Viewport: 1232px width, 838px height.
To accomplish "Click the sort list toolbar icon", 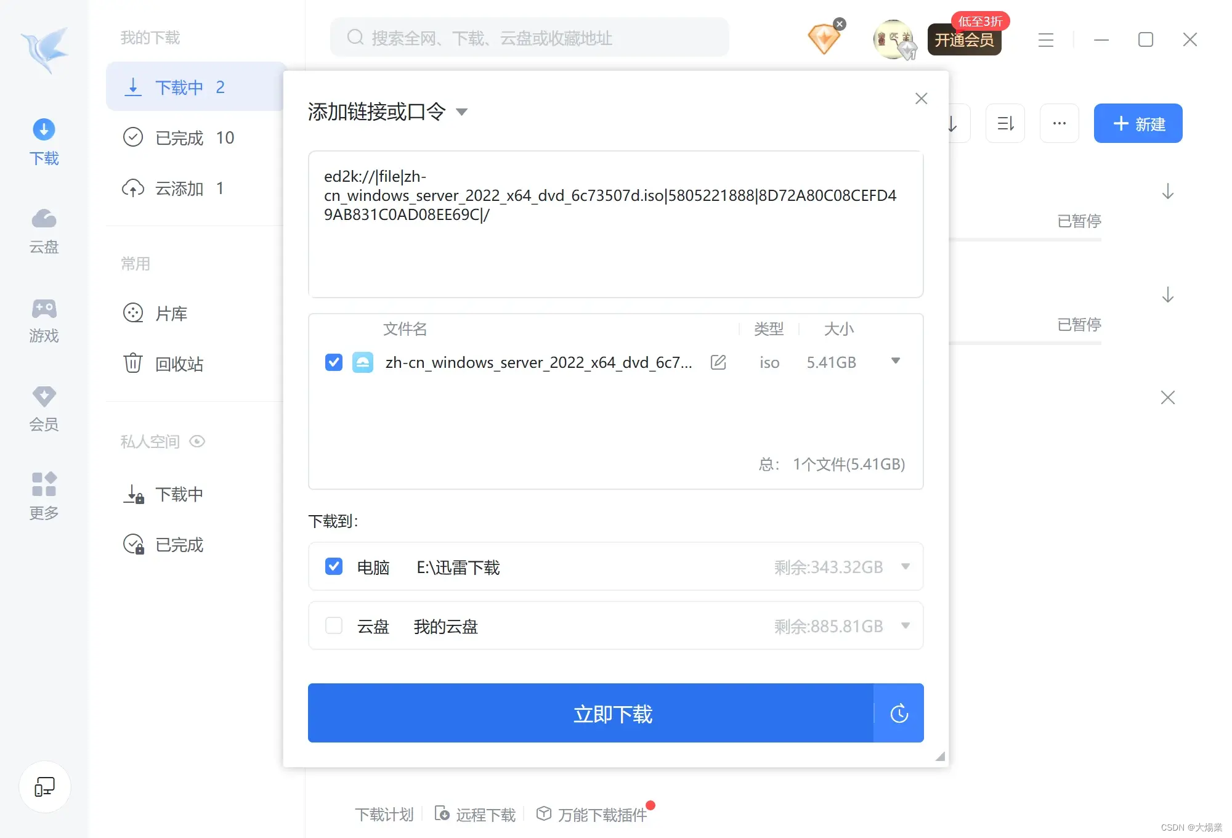I will [x=1005, y=123].
